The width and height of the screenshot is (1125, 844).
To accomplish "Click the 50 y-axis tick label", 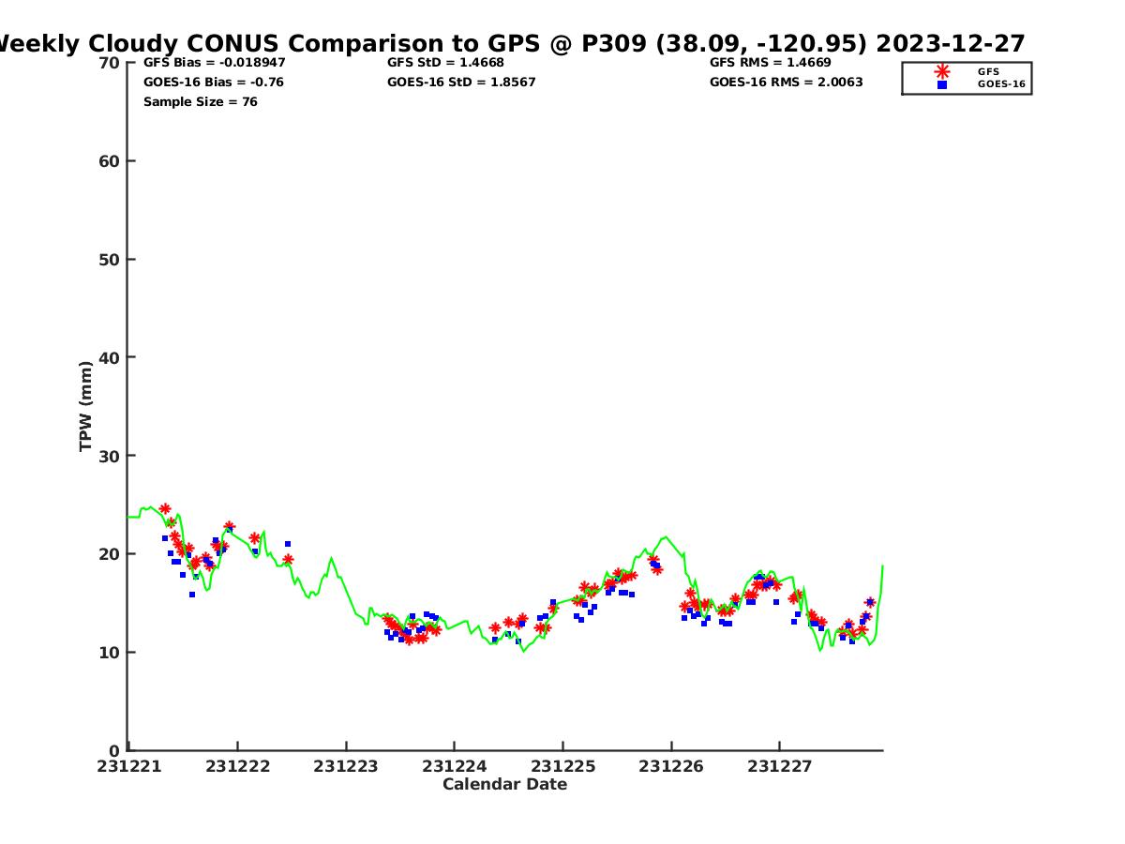I will (110, 260).
